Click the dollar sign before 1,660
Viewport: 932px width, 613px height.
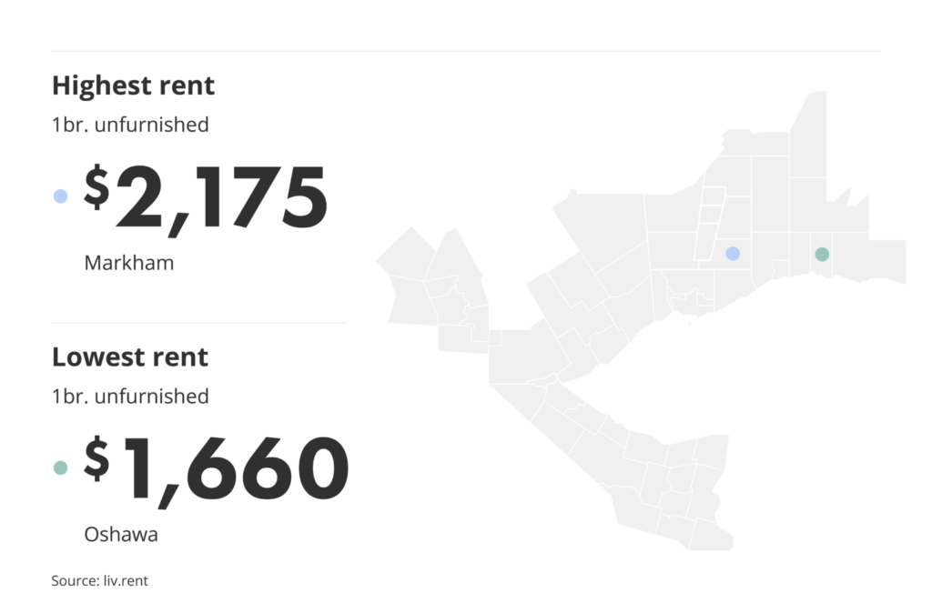click(96, 458)
